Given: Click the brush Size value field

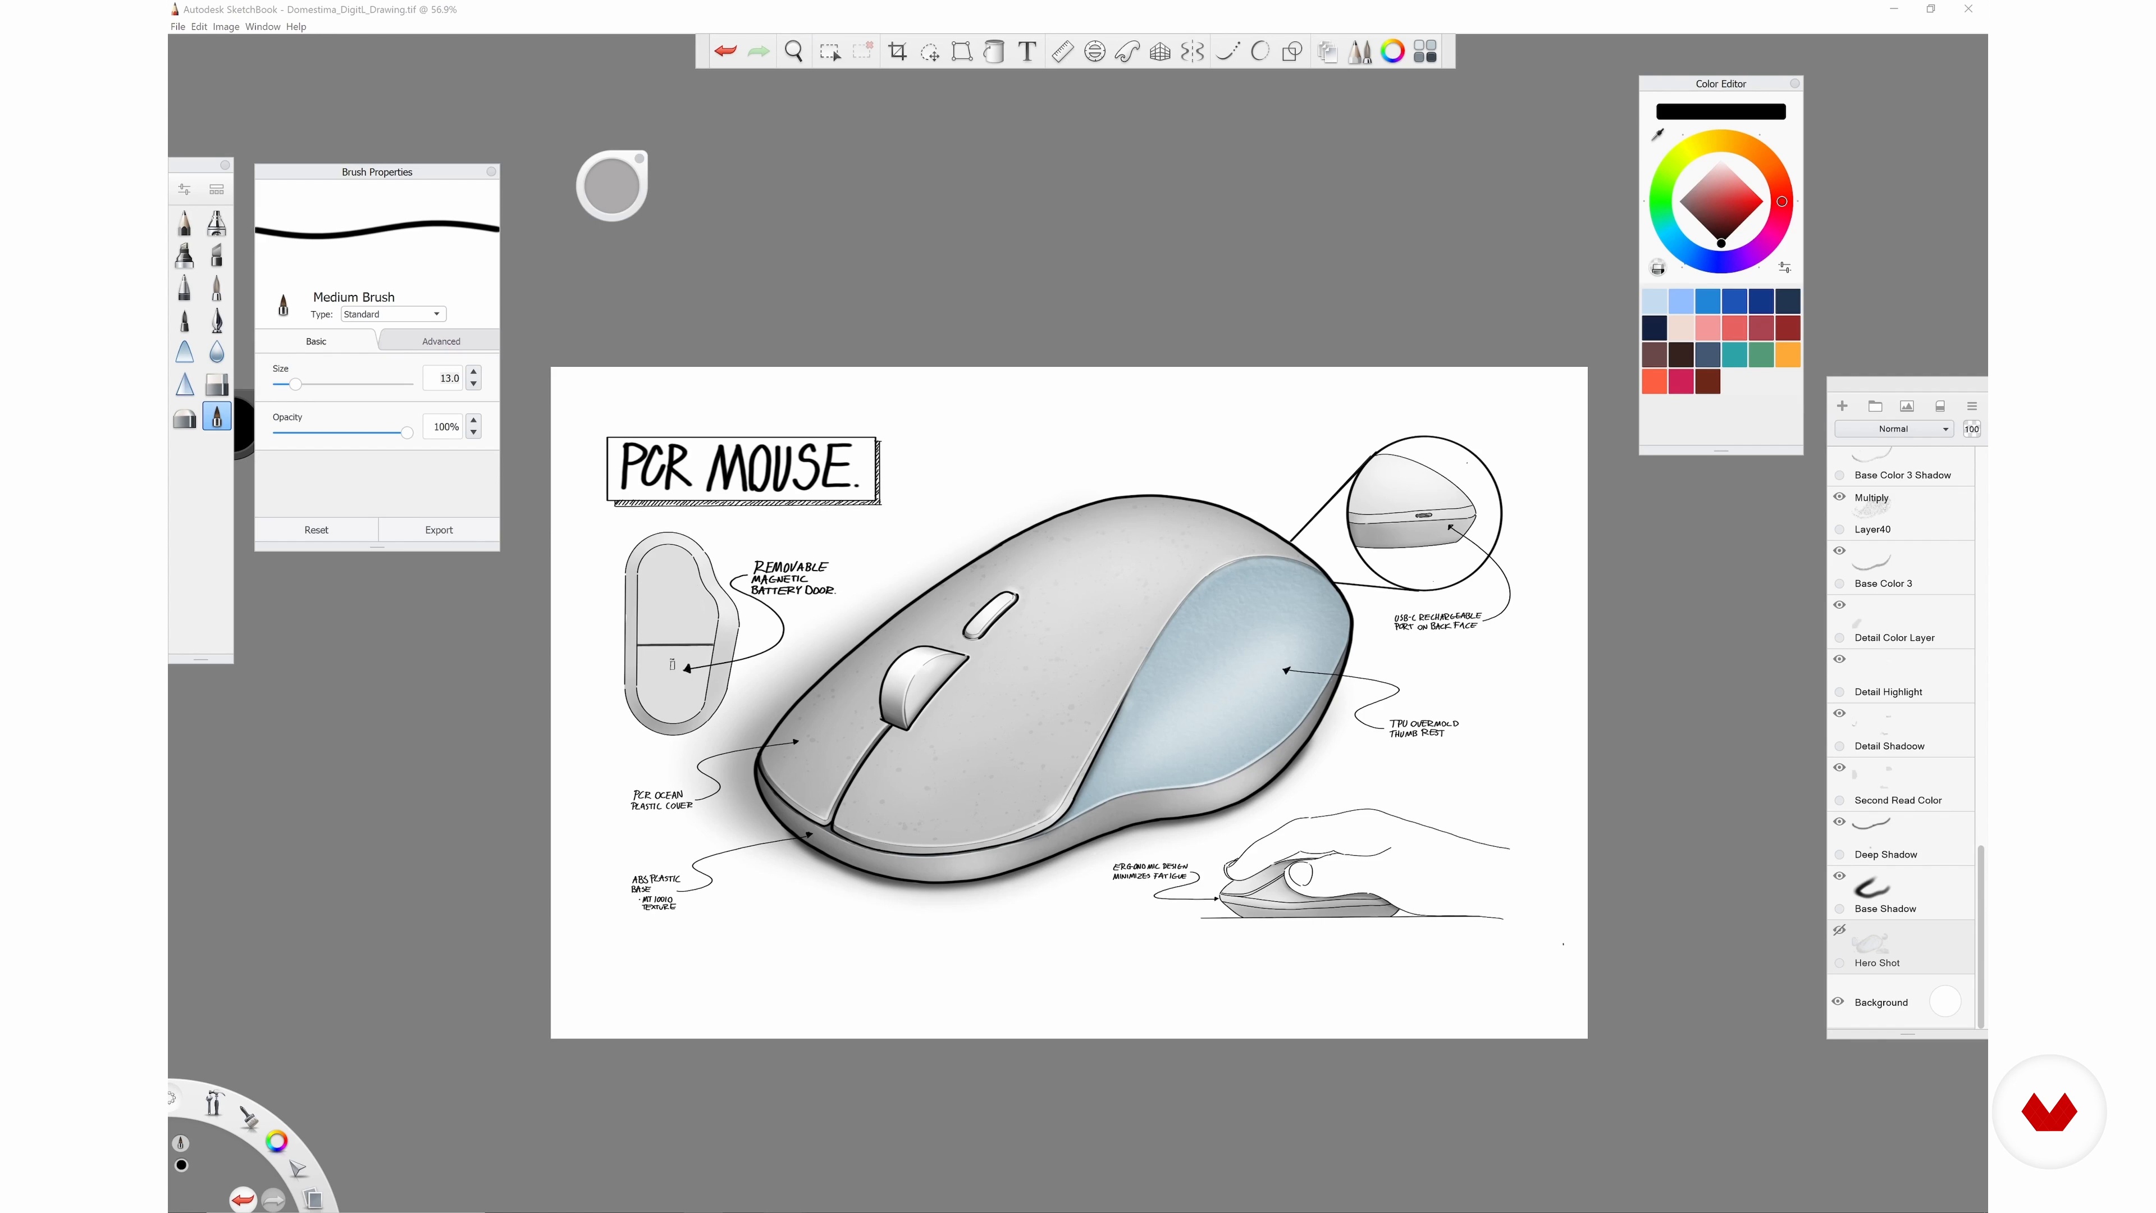Looking at the screenshot, I should pyautogui.click(x=444, y=379).
